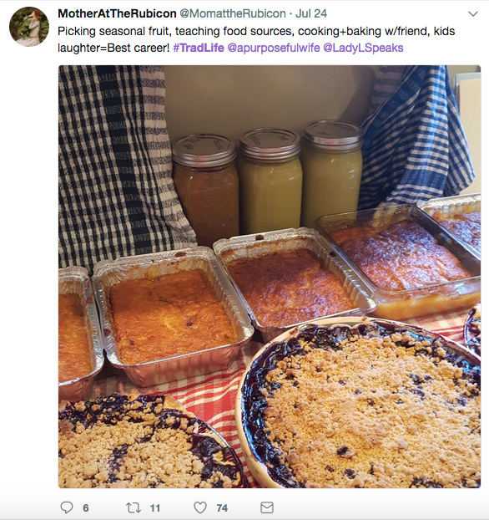Click the large blueberry crumble pie in photo
489x520 pixels.
pyautogui.click(x=359, y=403)
